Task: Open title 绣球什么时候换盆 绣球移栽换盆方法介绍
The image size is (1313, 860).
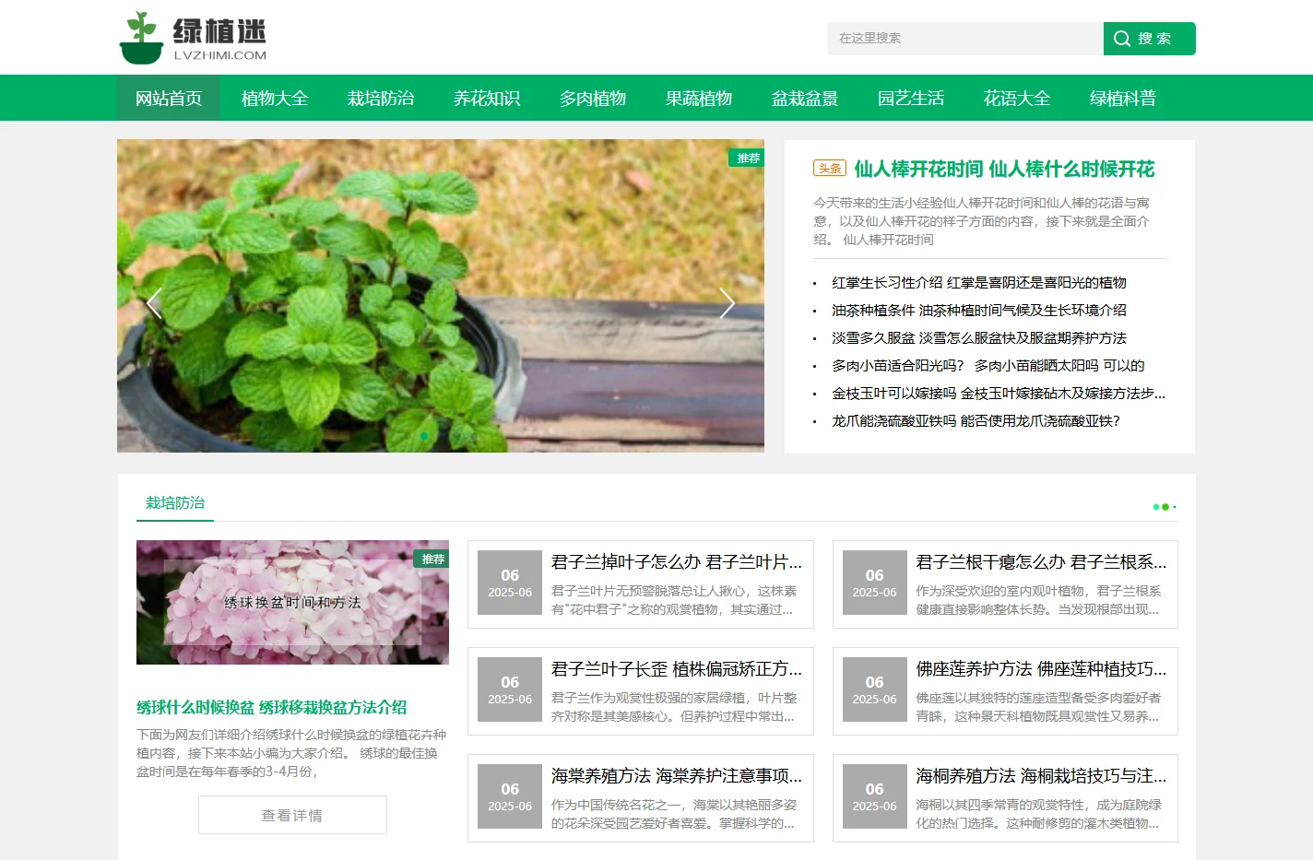Action: tap(272, 707)
